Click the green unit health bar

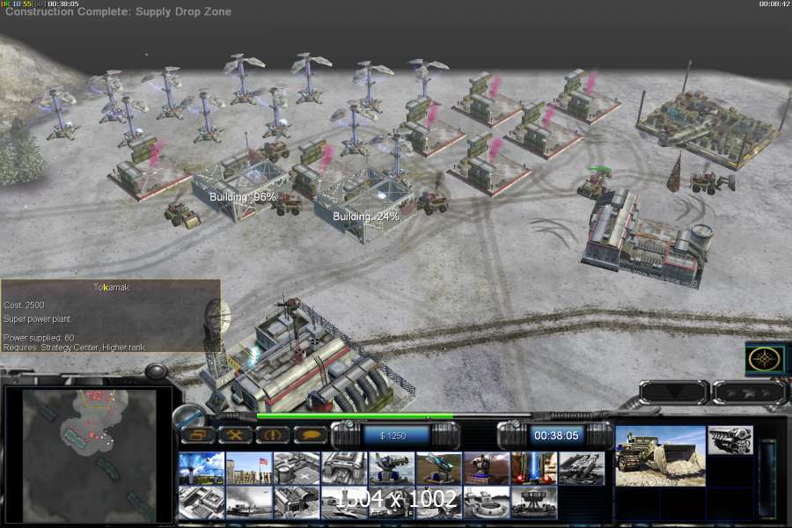pyautogui.click(x=355, y=416)
